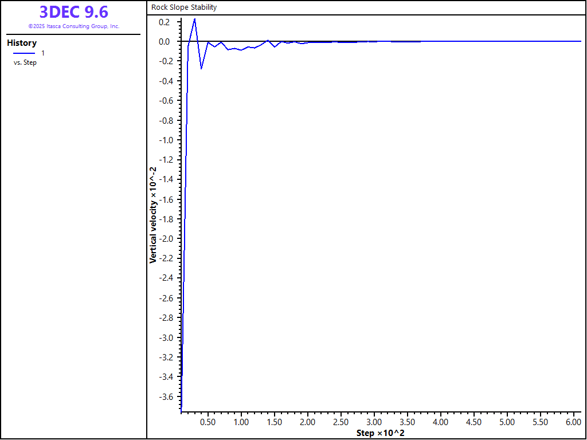Click the highest peak of the blue curve
587x440 pixels.
194,19
